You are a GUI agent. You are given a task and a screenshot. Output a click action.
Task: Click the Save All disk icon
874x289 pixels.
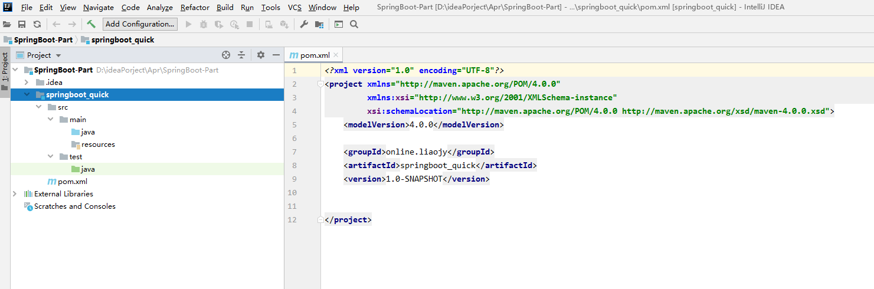[x=22, y=24]
